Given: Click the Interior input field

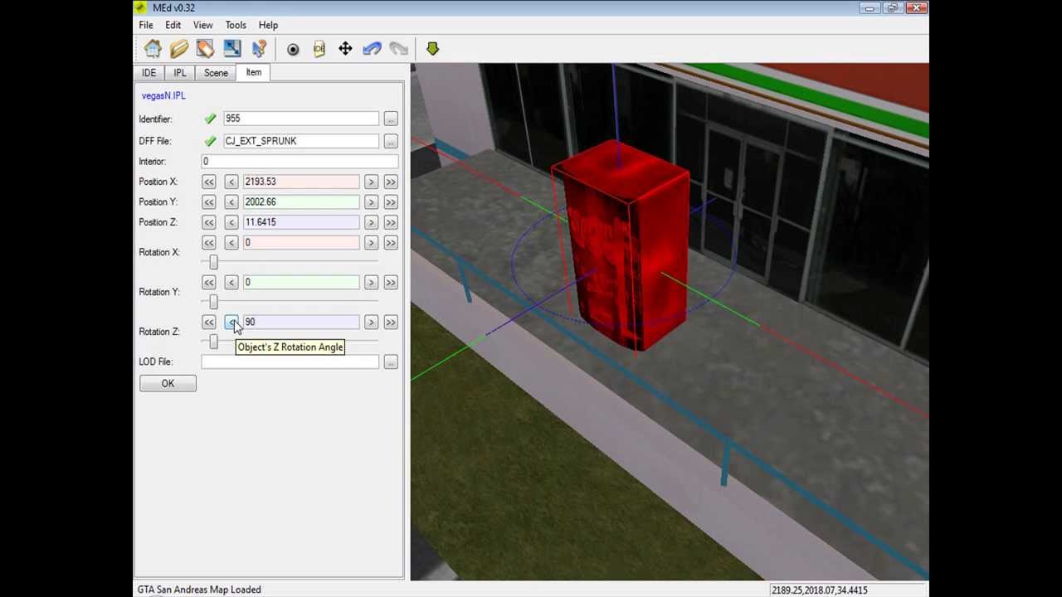Looking at the screenshot, I should [x=300, y=162].
